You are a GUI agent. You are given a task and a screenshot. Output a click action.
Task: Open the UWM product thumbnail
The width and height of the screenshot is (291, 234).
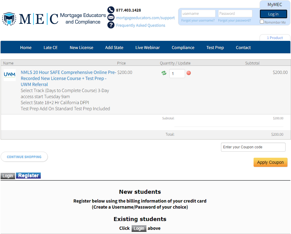[x=10, y=75]
